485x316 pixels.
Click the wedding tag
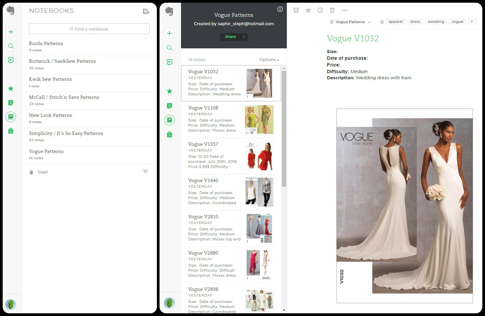[436, 21]
